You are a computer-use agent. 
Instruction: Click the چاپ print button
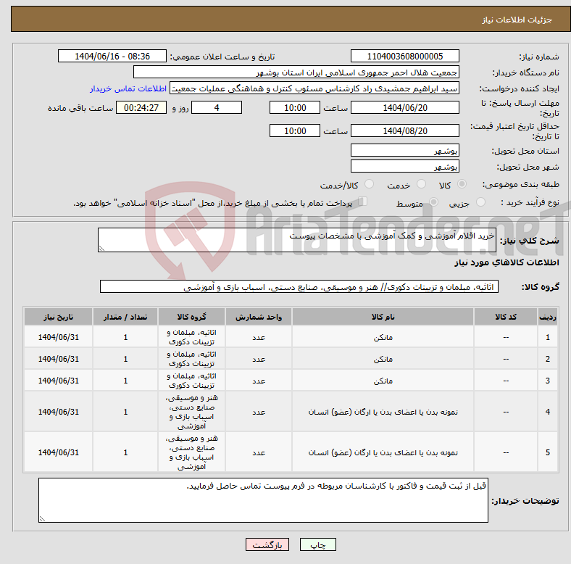[x=317, y=544]
